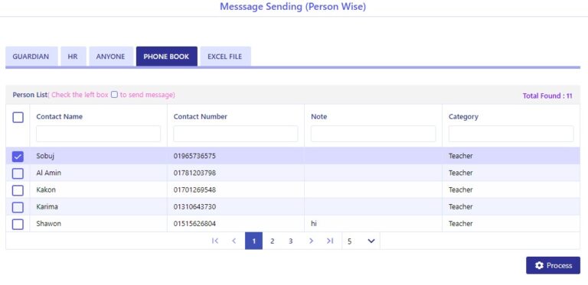
Task: Sort by Contact Name column header
Action: (59, 117)
